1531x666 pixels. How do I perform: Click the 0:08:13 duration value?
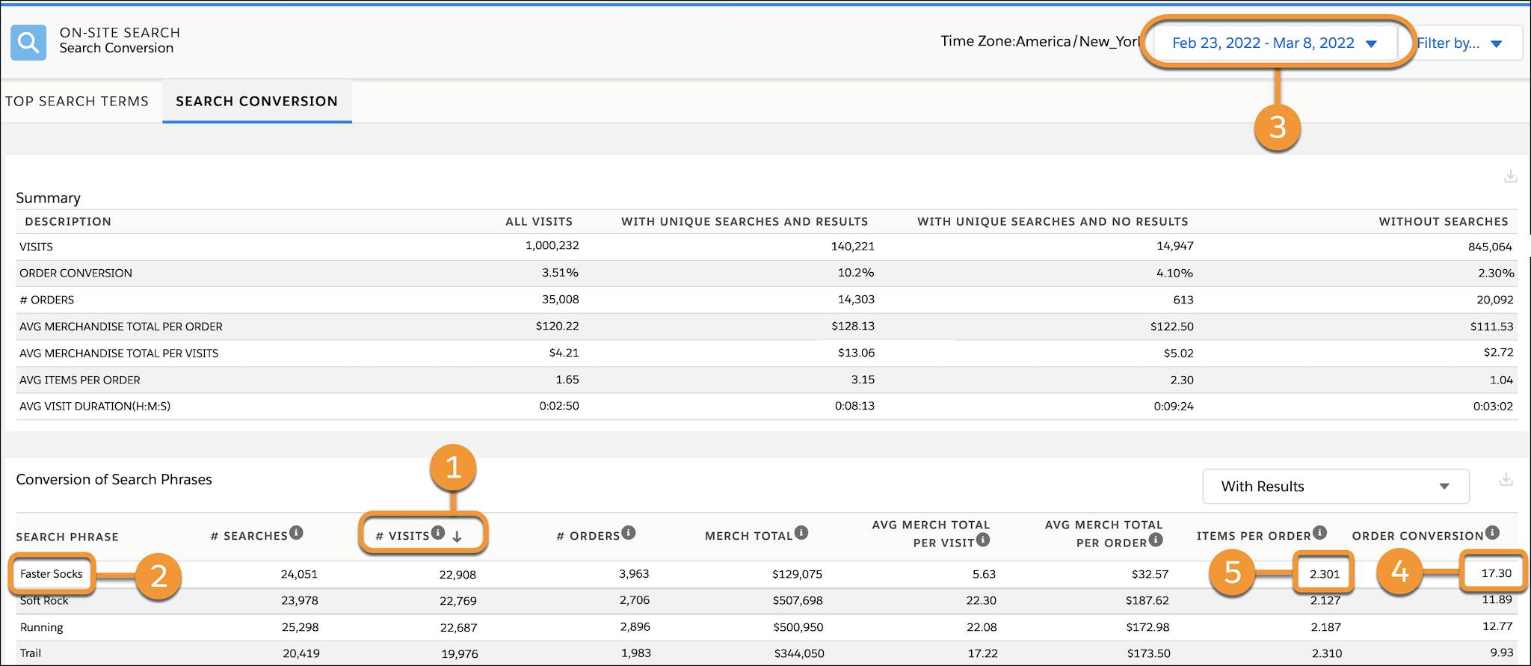click(854, 406)
